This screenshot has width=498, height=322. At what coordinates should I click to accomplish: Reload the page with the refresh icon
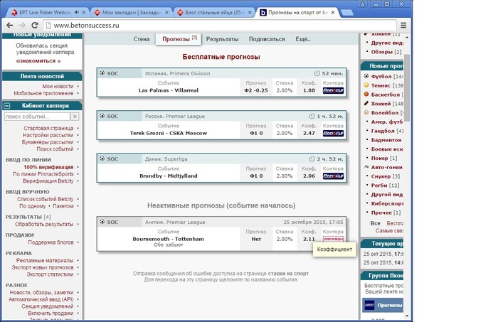[35, 26]
